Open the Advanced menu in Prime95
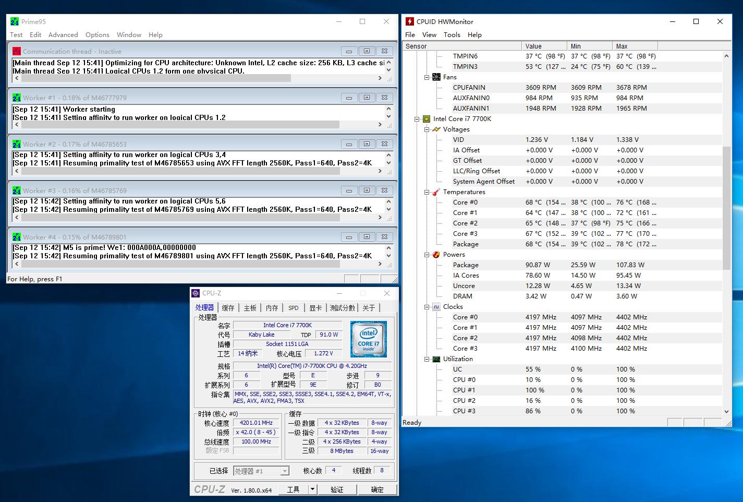 pyautogui.click(x=63, y=35)
